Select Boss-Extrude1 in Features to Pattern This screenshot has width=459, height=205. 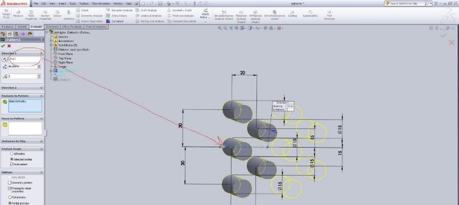[18, 102]
